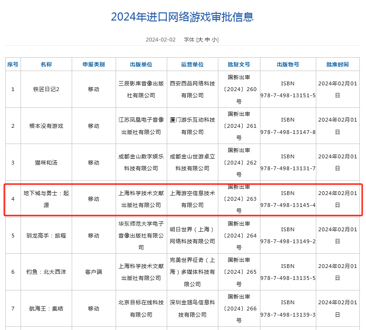Set font size to 小 (small)
The image size is (366, 330).
pyautogui.click(x=214, y=40)
